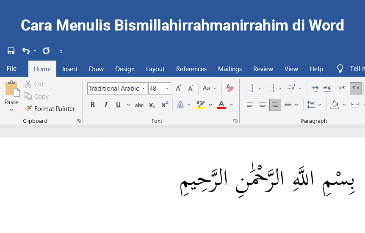Toggle Underline formatting
The image size is (365, 233).
pyautogui.click(x=118, y=105)
